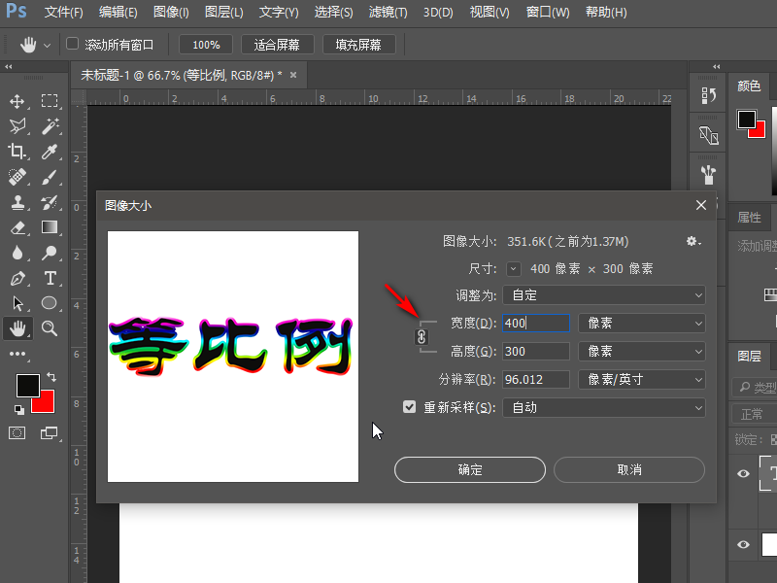Image resolution: width=777 pixels, height=583 pixels.
Task: Click the toolbox foreground color swatch
Action: pos(28,385)
